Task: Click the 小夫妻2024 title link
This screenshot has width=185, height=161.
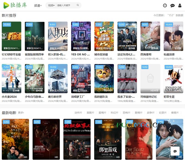Action: click(x=9, y=97)
